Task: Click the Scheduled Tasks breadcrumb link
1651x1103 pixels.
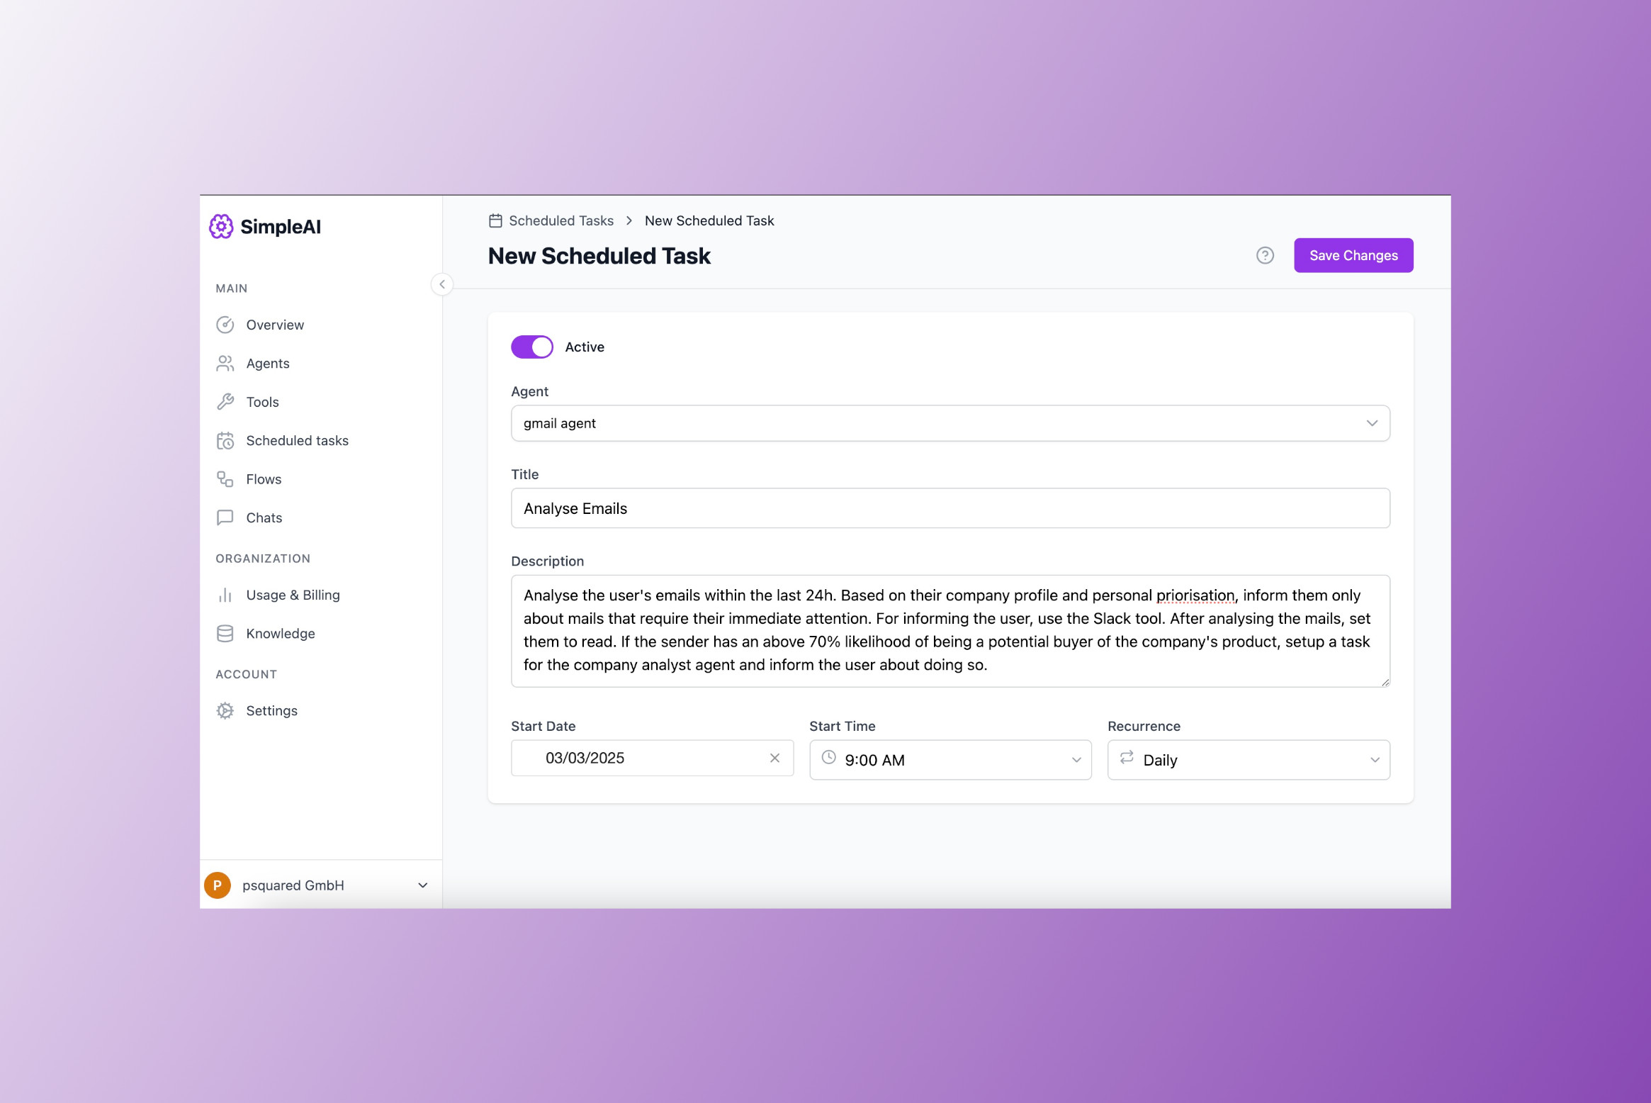Action: [561, 220]
